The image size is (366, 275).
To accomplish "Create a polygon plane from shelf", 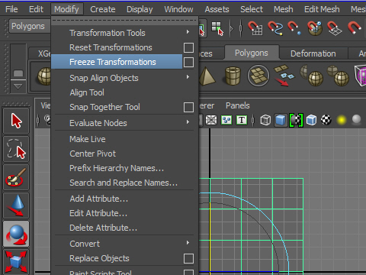I will pyautogui.click(x=258, y=76).
